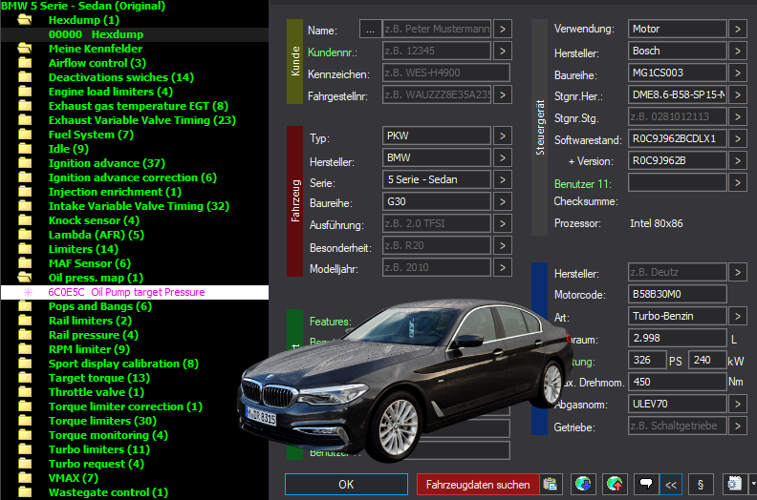Open the Torque monitoring (4) folder
This screenshot has height=500, width=757.
pos(109,435)
